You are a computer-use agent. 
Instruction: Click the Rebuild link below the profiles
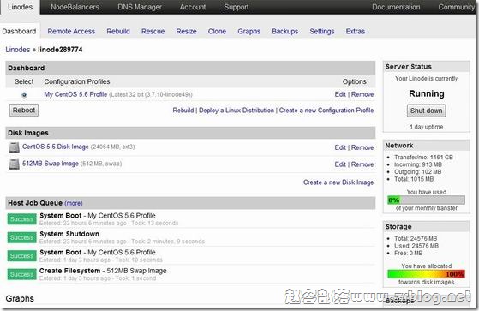tap(183, 111)
